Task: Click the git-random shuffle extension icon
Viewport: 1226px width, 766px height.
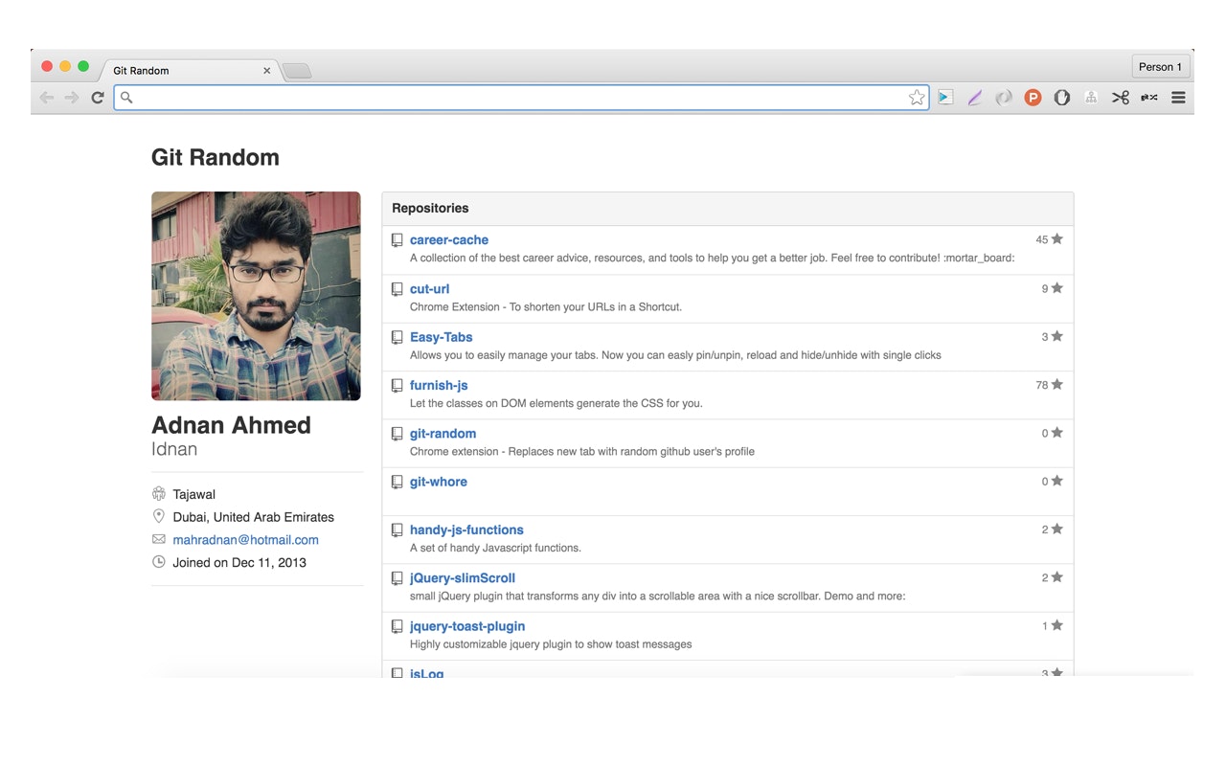Action: 1147,97
